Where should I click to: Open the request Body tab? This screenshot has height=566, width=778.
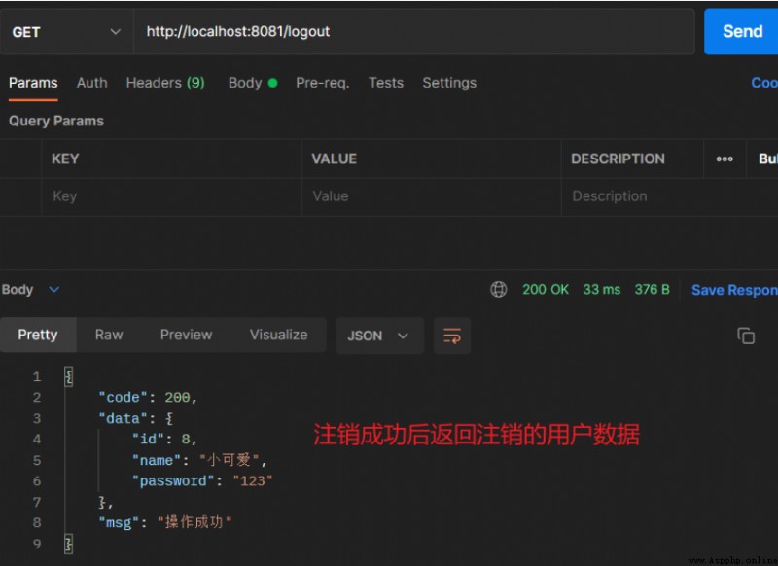[252, 83]
